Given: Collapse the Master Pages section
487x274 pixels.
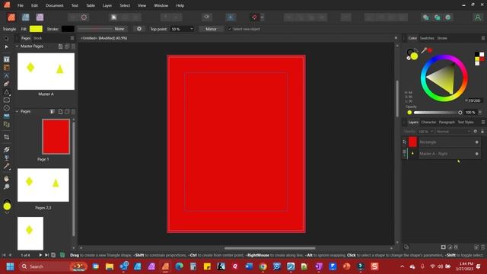Looking at the screenshot, I should point(17,46).
